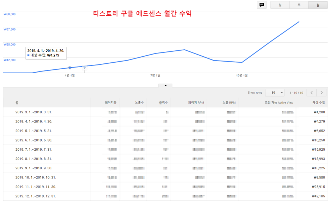Screen dimensions: 330x201
Task: Sort by the 클릭수 column header
Action: [163, 102]
